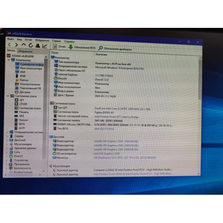Open the Вид menu

click(x=19, y=39)
